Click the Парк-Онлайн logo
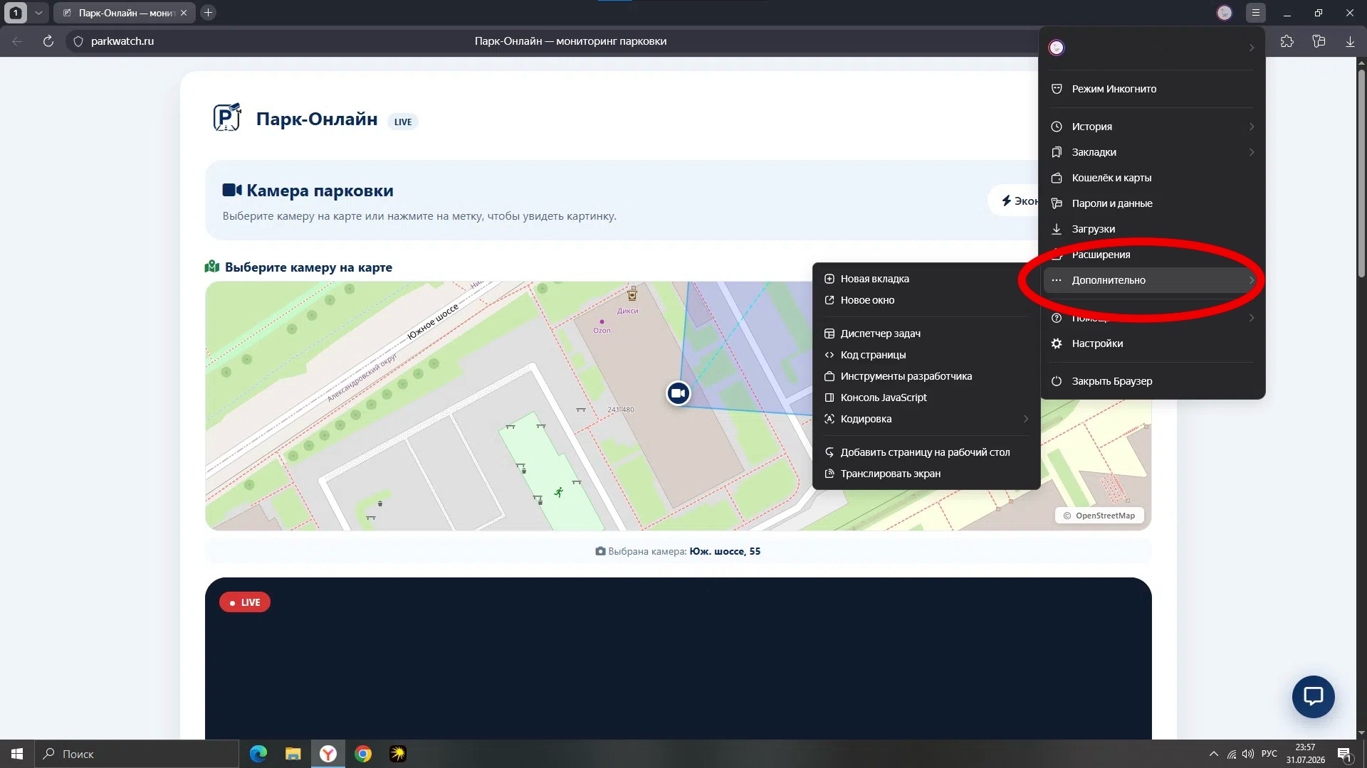 (x=226, y=117)
